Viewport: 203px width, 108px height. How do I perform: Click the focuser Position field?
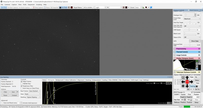[196, 97]
